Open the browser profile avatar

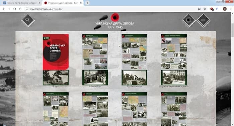[x=225, y=9]
